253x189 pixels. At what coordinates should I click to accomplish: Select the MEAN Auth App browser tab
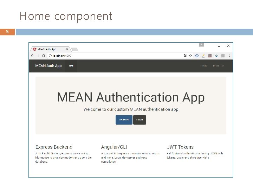click(50, 49)
